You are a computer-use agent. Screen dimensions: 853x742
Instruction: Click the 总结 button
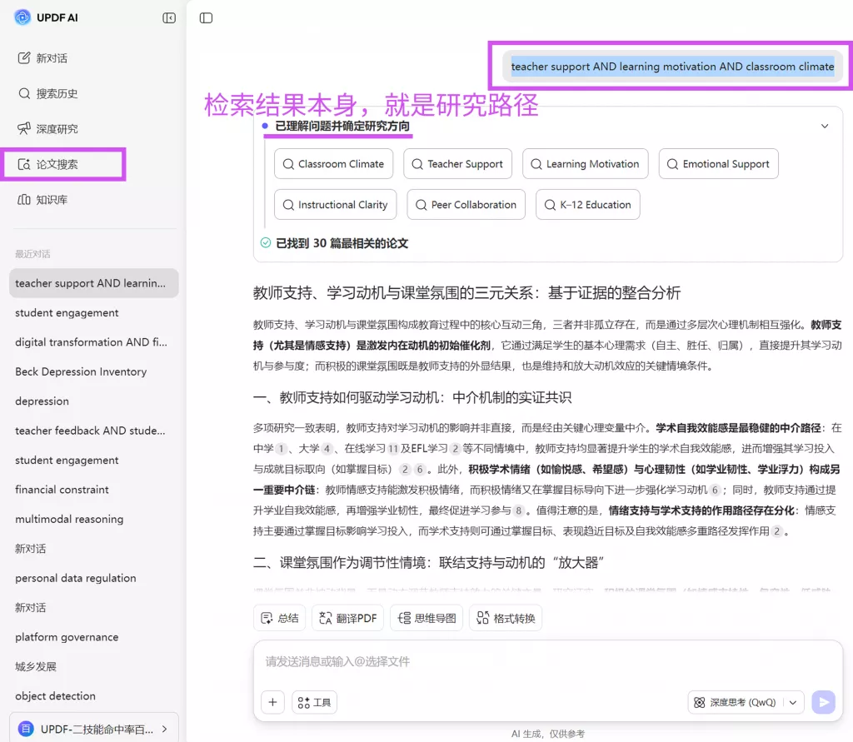click(x=279, y=617)
